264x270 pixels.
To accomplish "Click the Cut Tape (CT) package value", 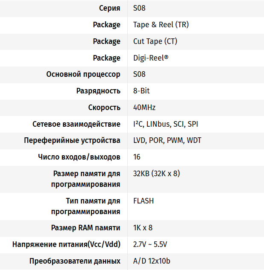I will tap(155, 41).
